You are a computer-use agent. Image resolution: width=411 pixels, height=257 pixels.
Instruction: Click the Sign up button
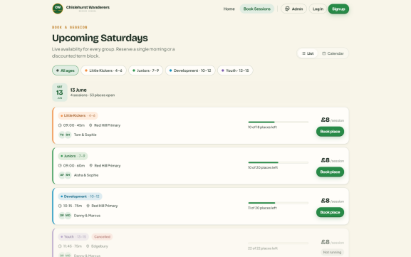[338, 9]
